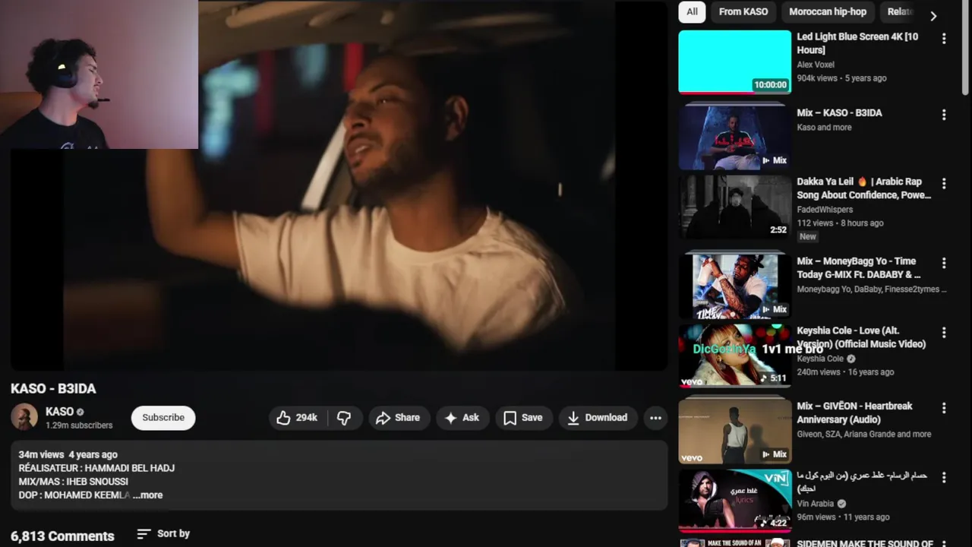Click the cyan Led Light thumbnail

click(734, 62)
